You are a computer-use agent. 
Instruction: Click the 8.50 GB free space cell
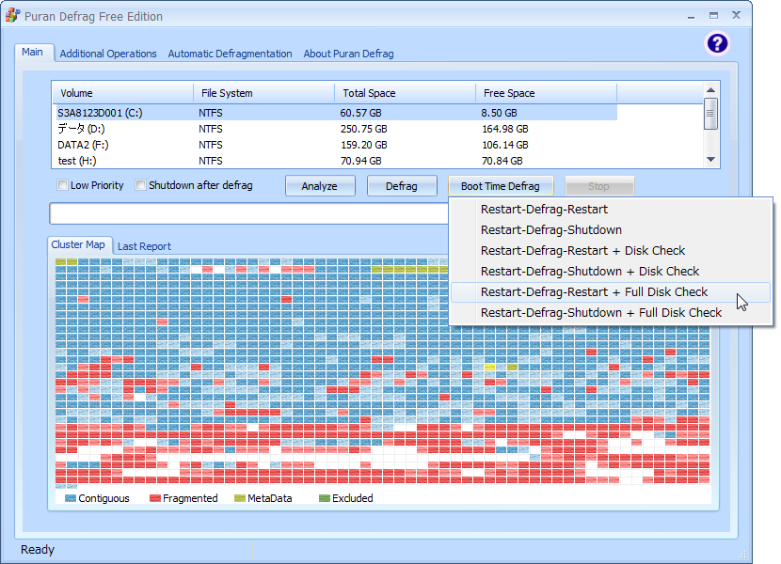pyautogui.click(x=499, y=113)
